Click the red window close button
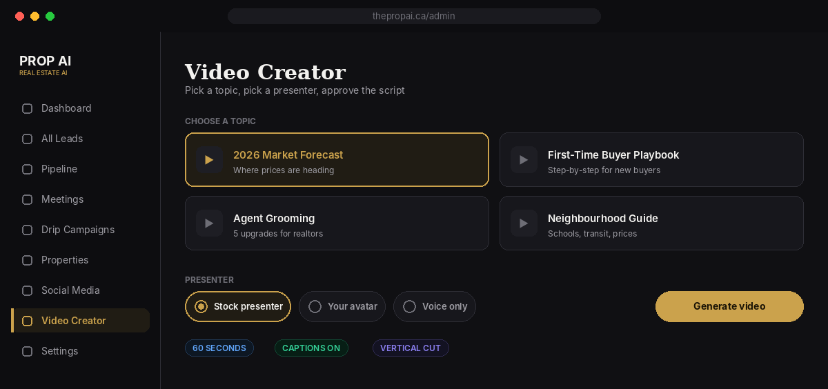Screen dimensions: 828x389 click(x=19, y=16)
